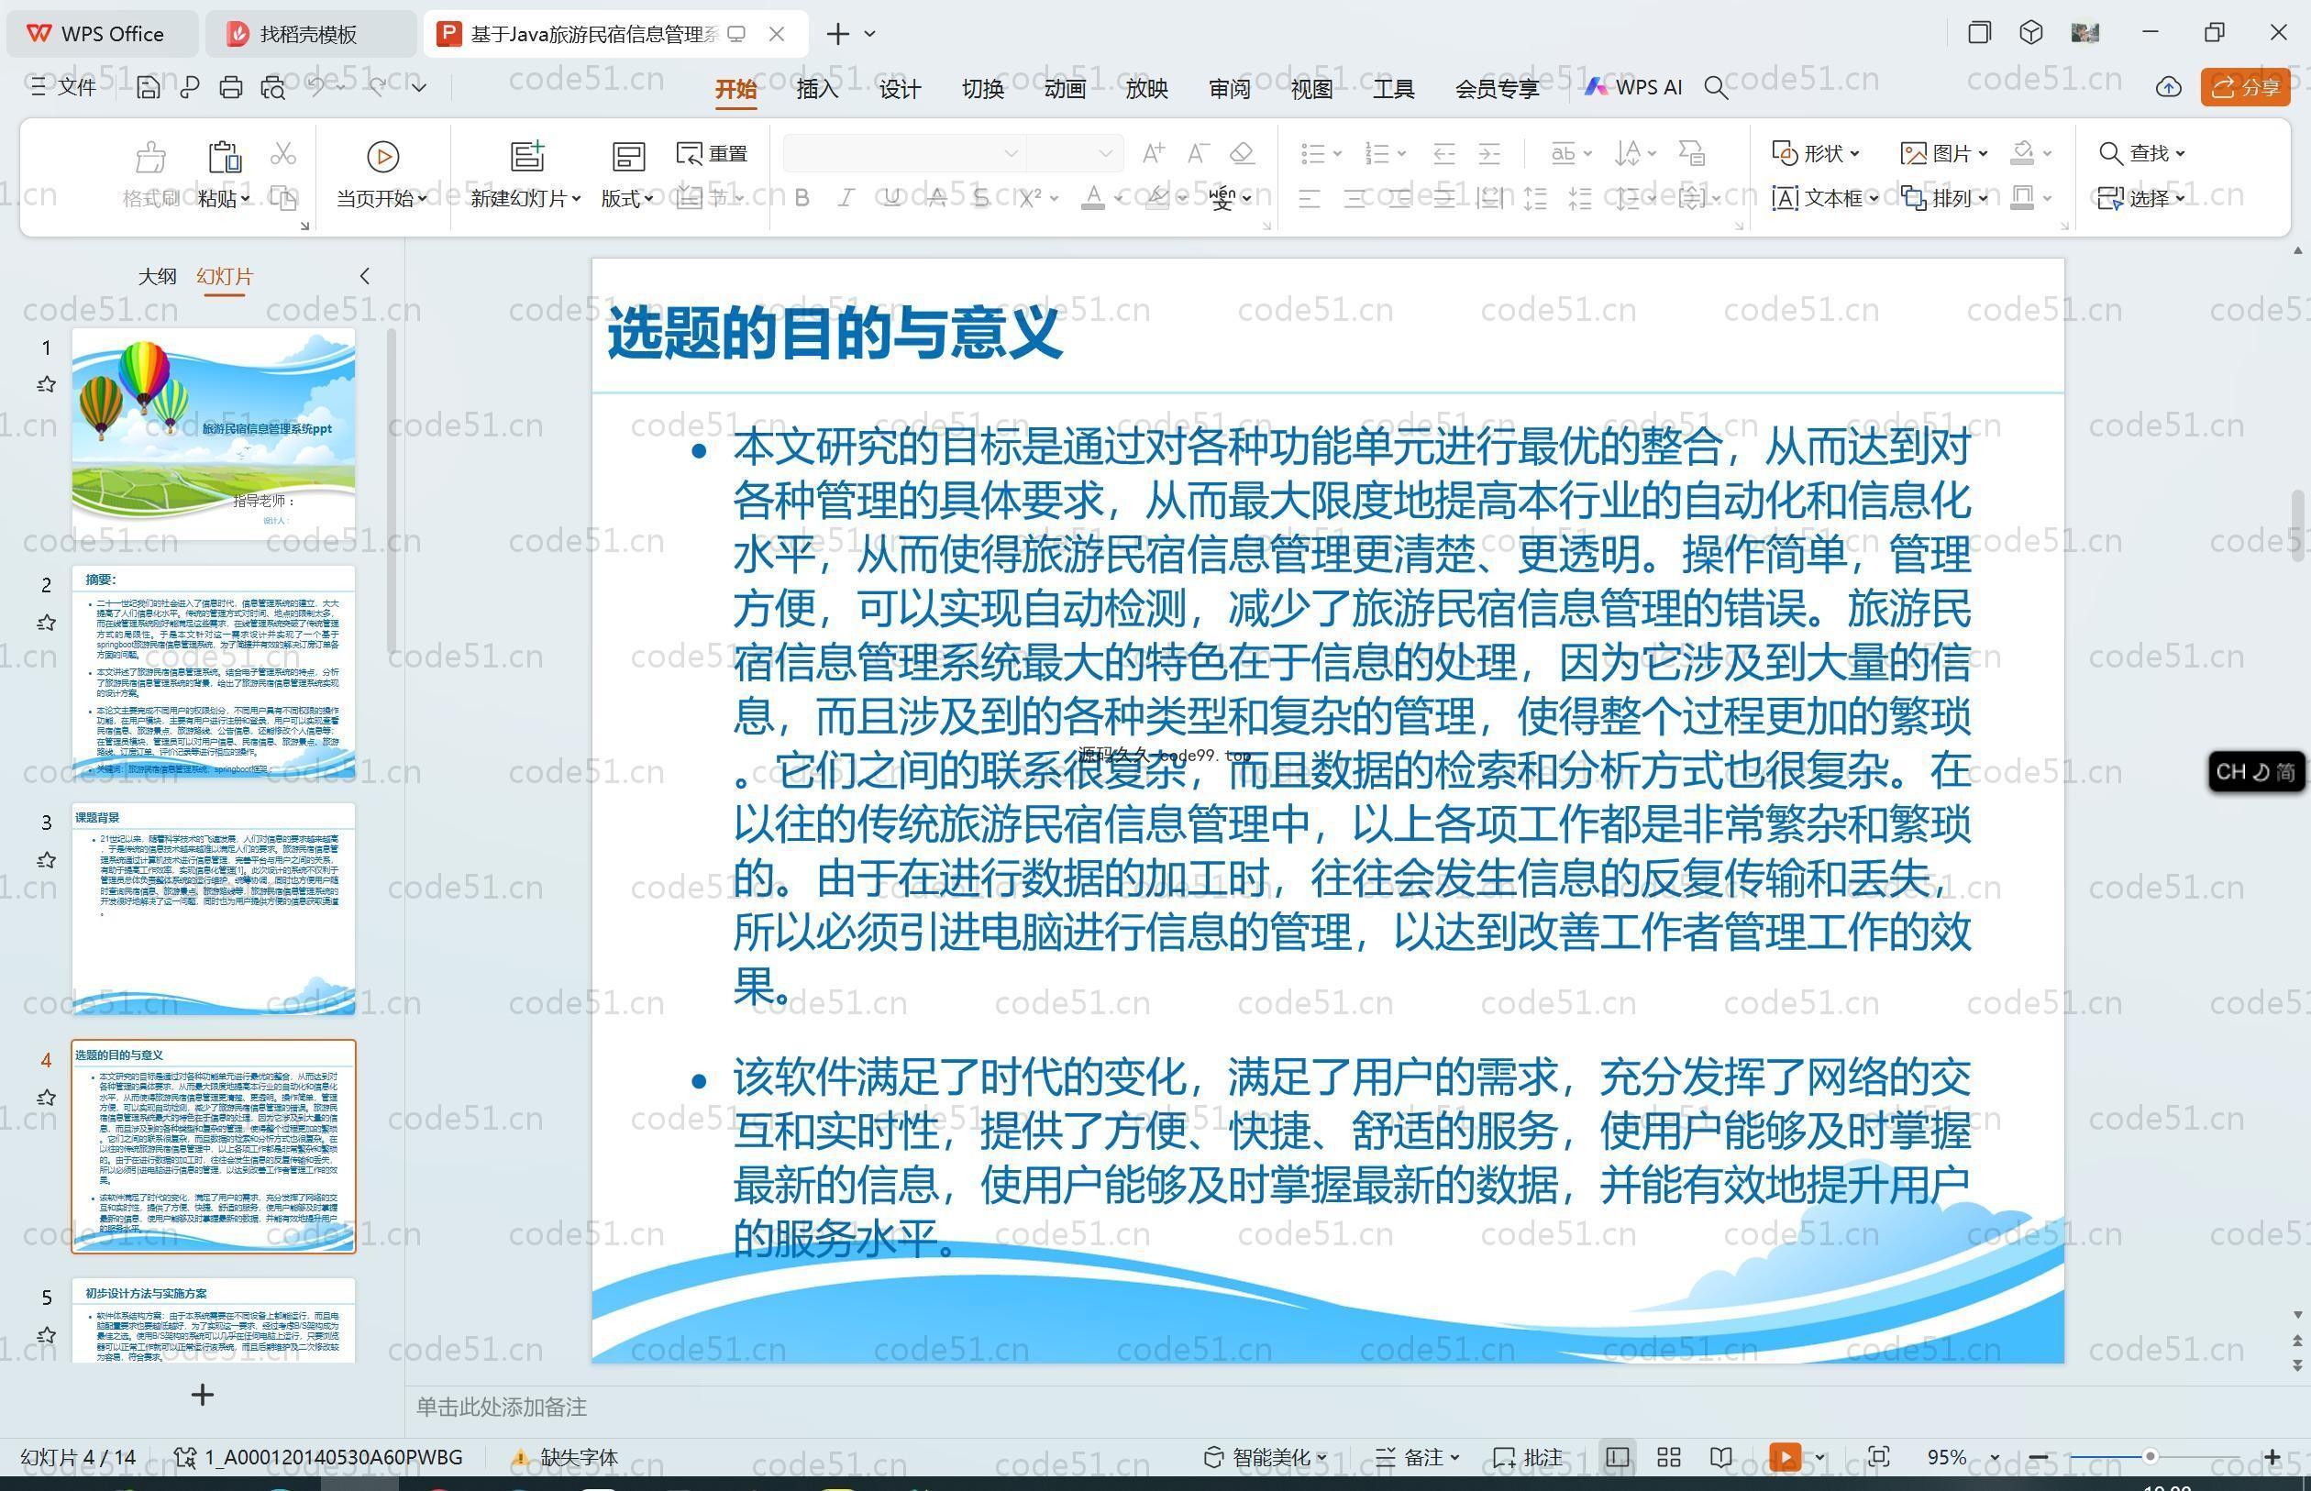Click the add slide plus below thumbnails
This screenshot has height=1491, width=2311.
pyautogui.click(x=203, y=1395)
